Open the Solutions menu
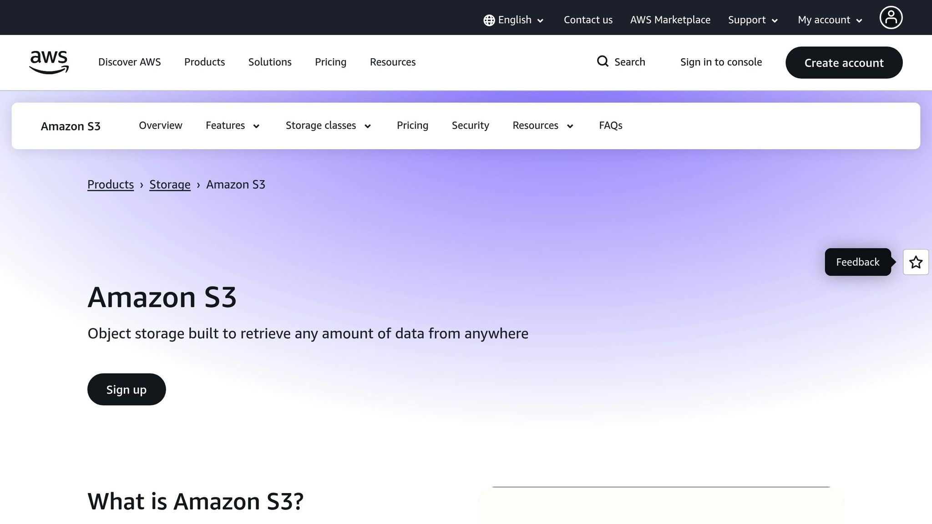 269,62
